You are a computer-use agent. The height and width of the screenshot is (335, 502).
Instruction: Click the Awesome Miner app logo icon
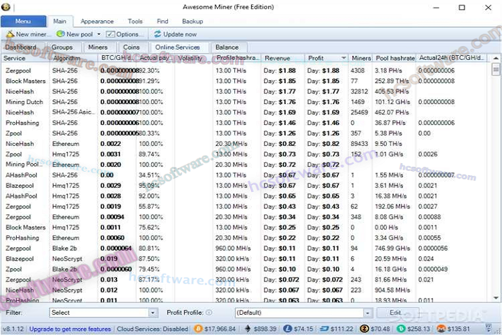[6, 7]
